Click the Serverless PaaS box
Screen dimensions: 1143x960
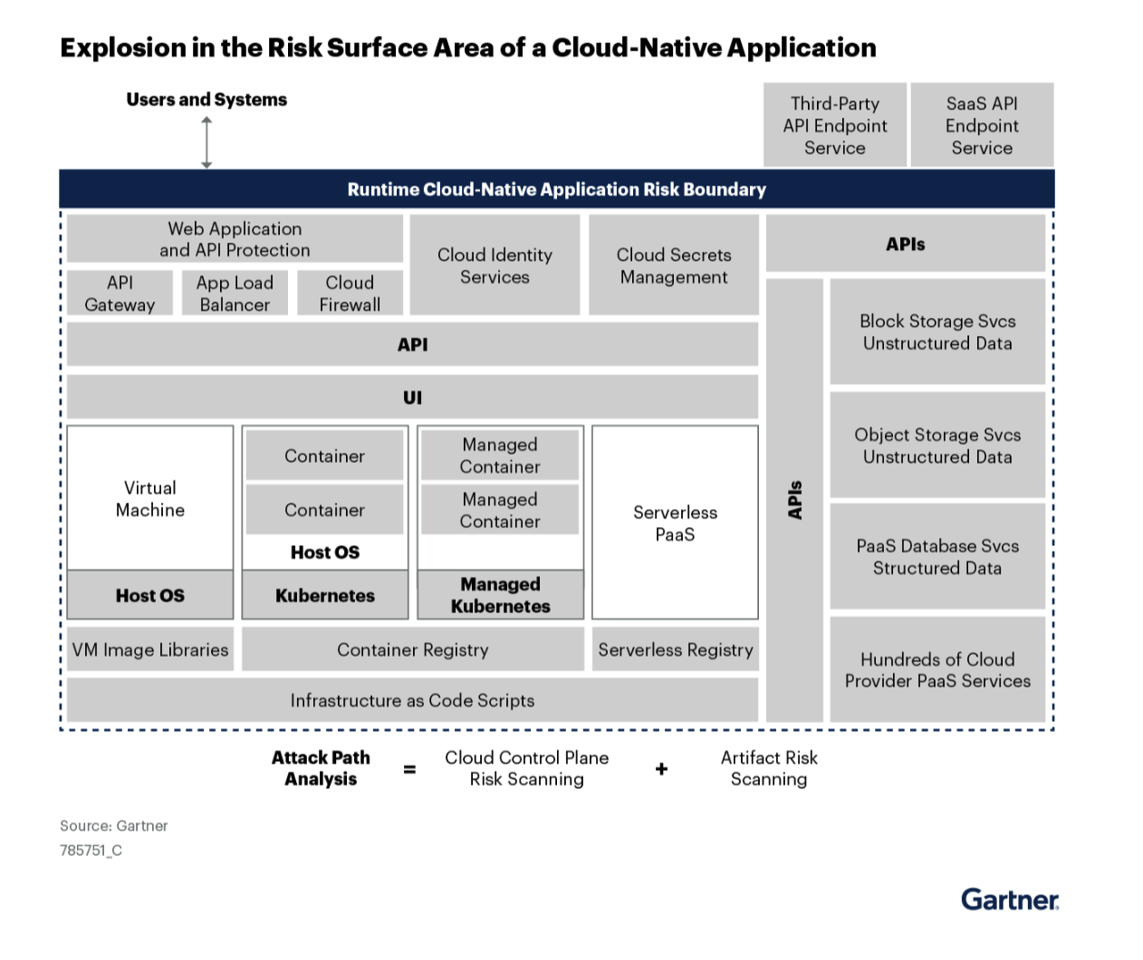coord(675,523)
